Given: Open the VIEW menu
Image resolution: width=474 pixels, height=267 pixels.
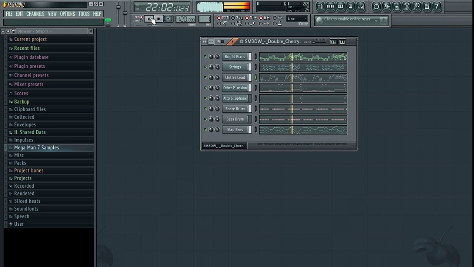Looking at the screenshot, I should [x=52, y=14].
